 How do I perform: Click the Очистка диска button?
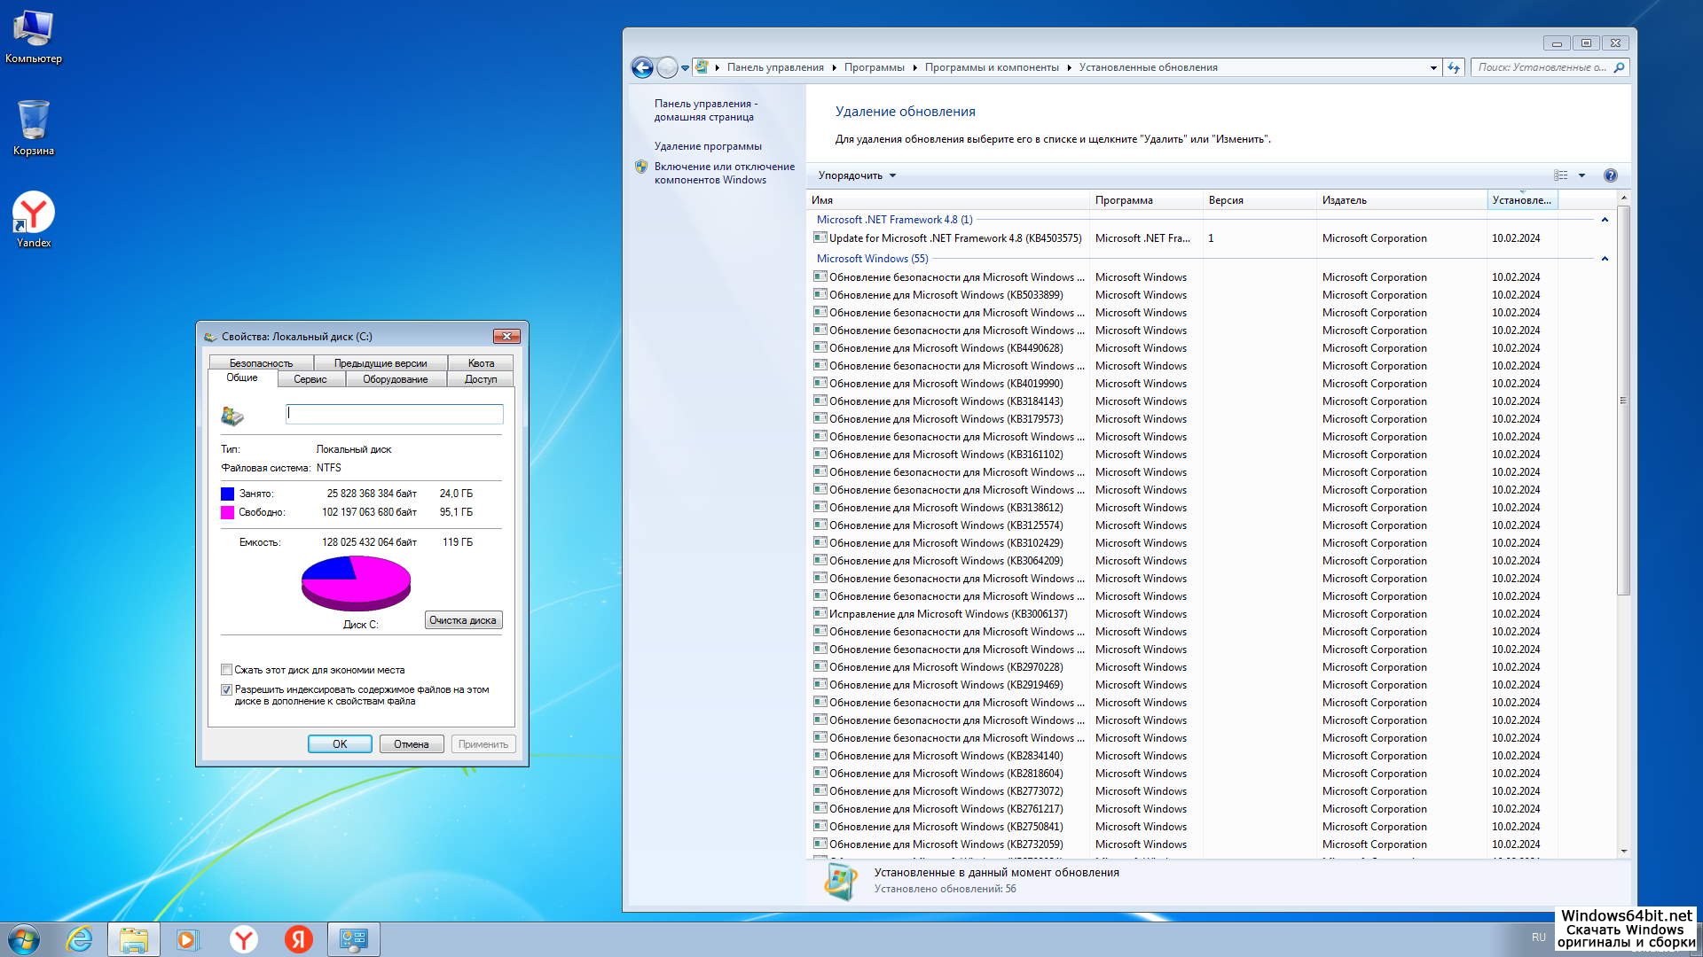[x=463, y=620]
